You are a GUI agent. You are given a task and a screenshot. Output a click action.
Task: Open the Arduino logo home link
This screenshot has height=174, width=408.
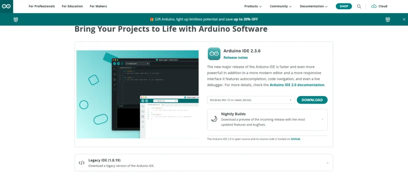point(6,6)
